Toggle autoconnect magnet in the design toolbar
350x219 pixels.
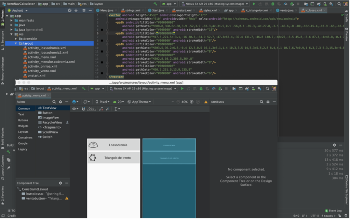tap(83, 109)
